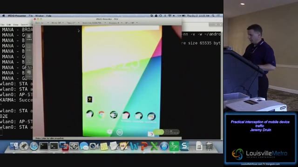Launch Microsoft PowerPoint from the dock
This screenshot has width=298, height=167.
click(x=144, y=147)
